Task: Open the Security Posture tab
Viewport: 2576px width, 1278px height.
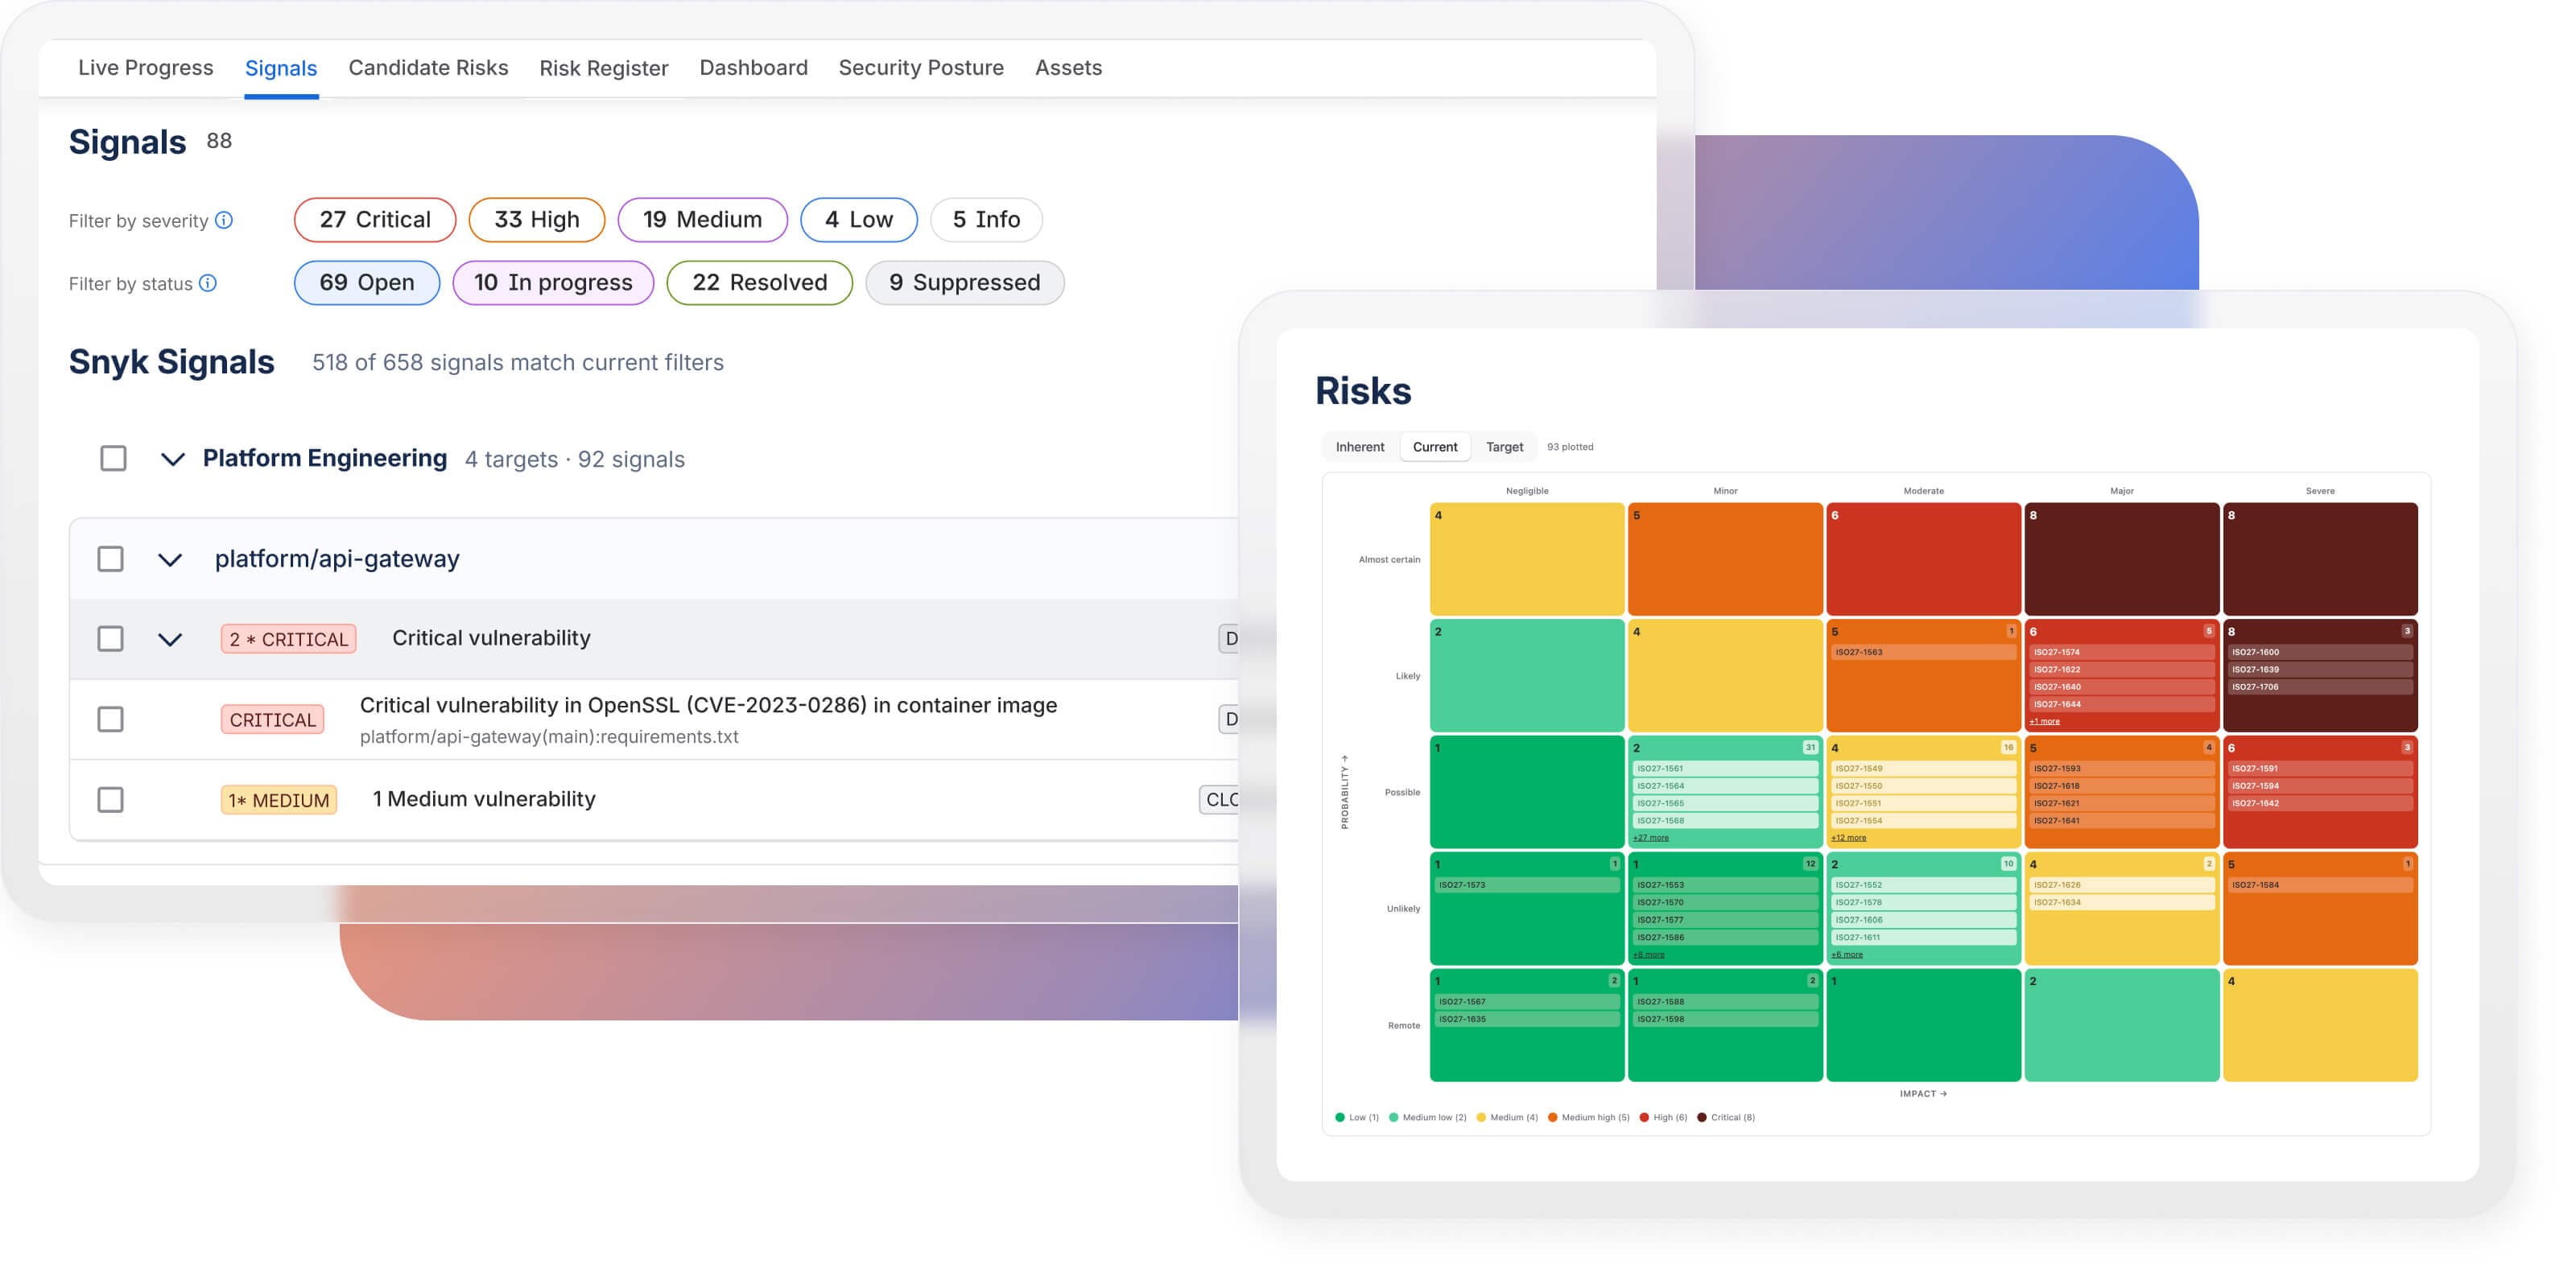Action: (921, 67)
